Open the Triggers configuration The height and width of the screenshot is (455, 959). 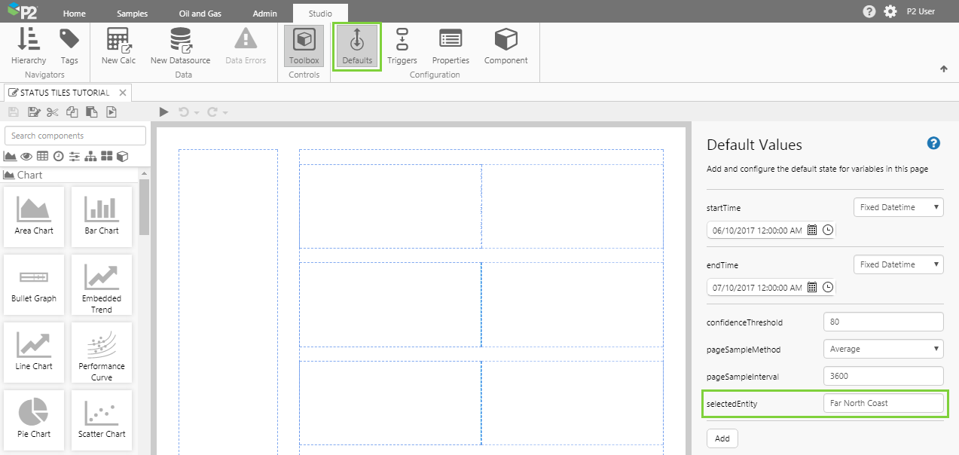[402, 46]
